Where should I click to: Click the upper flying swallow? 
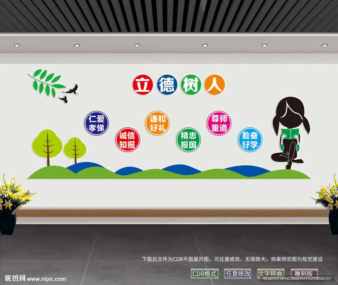71,90
